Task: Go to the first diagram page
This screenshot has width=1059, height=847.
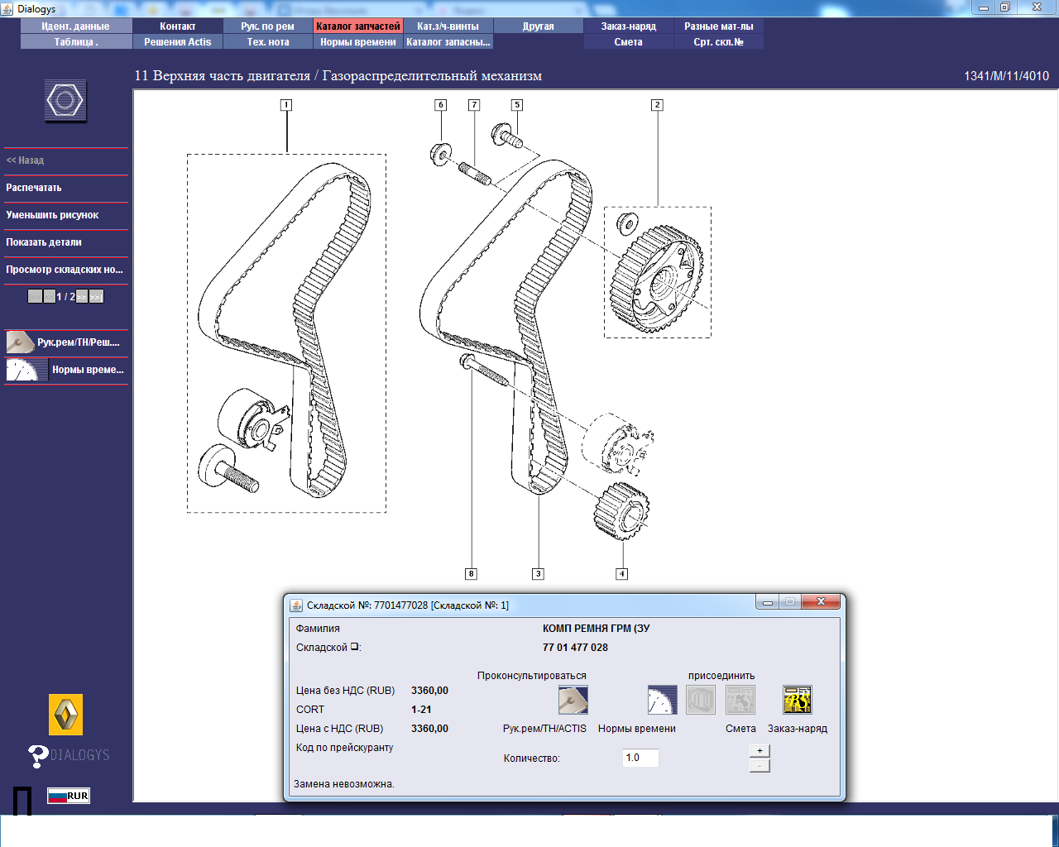Action: pos(35,296)
